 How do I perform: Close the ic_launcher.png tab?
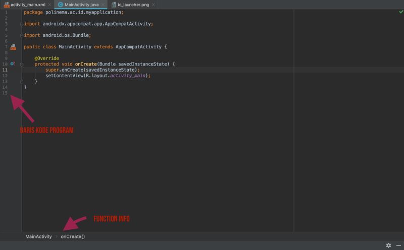154,5
